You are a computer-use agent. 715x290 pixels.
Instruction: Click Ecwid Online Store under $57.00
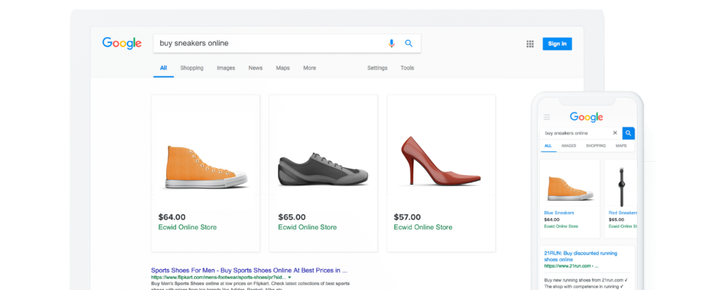click(x=423, y=227)
